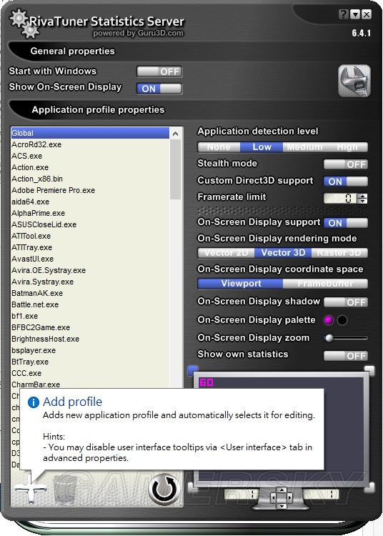Turn off Show On-Screen Display switch
This screenshot has height=536, width=383.
point(159,89)
